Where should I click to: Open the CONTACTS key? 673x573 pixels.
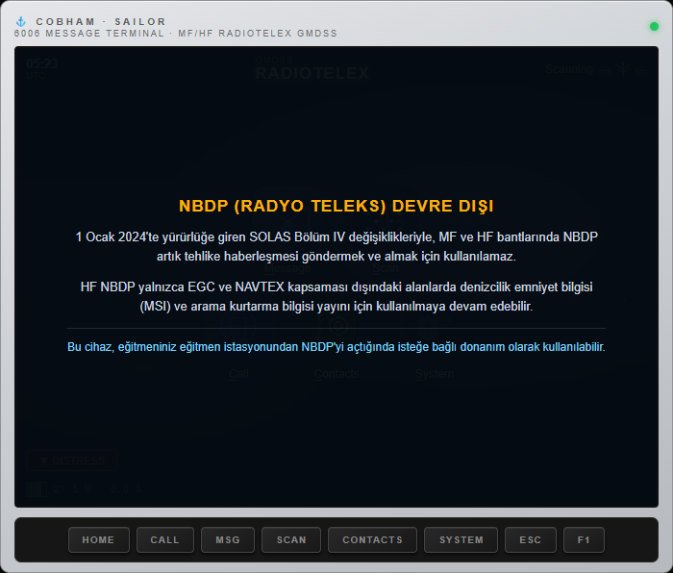click(372, 539)
